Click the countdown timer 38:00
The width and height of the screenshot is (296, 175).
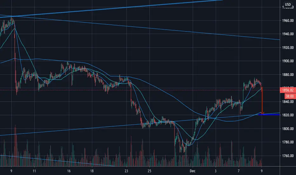(x=289, y=96)
